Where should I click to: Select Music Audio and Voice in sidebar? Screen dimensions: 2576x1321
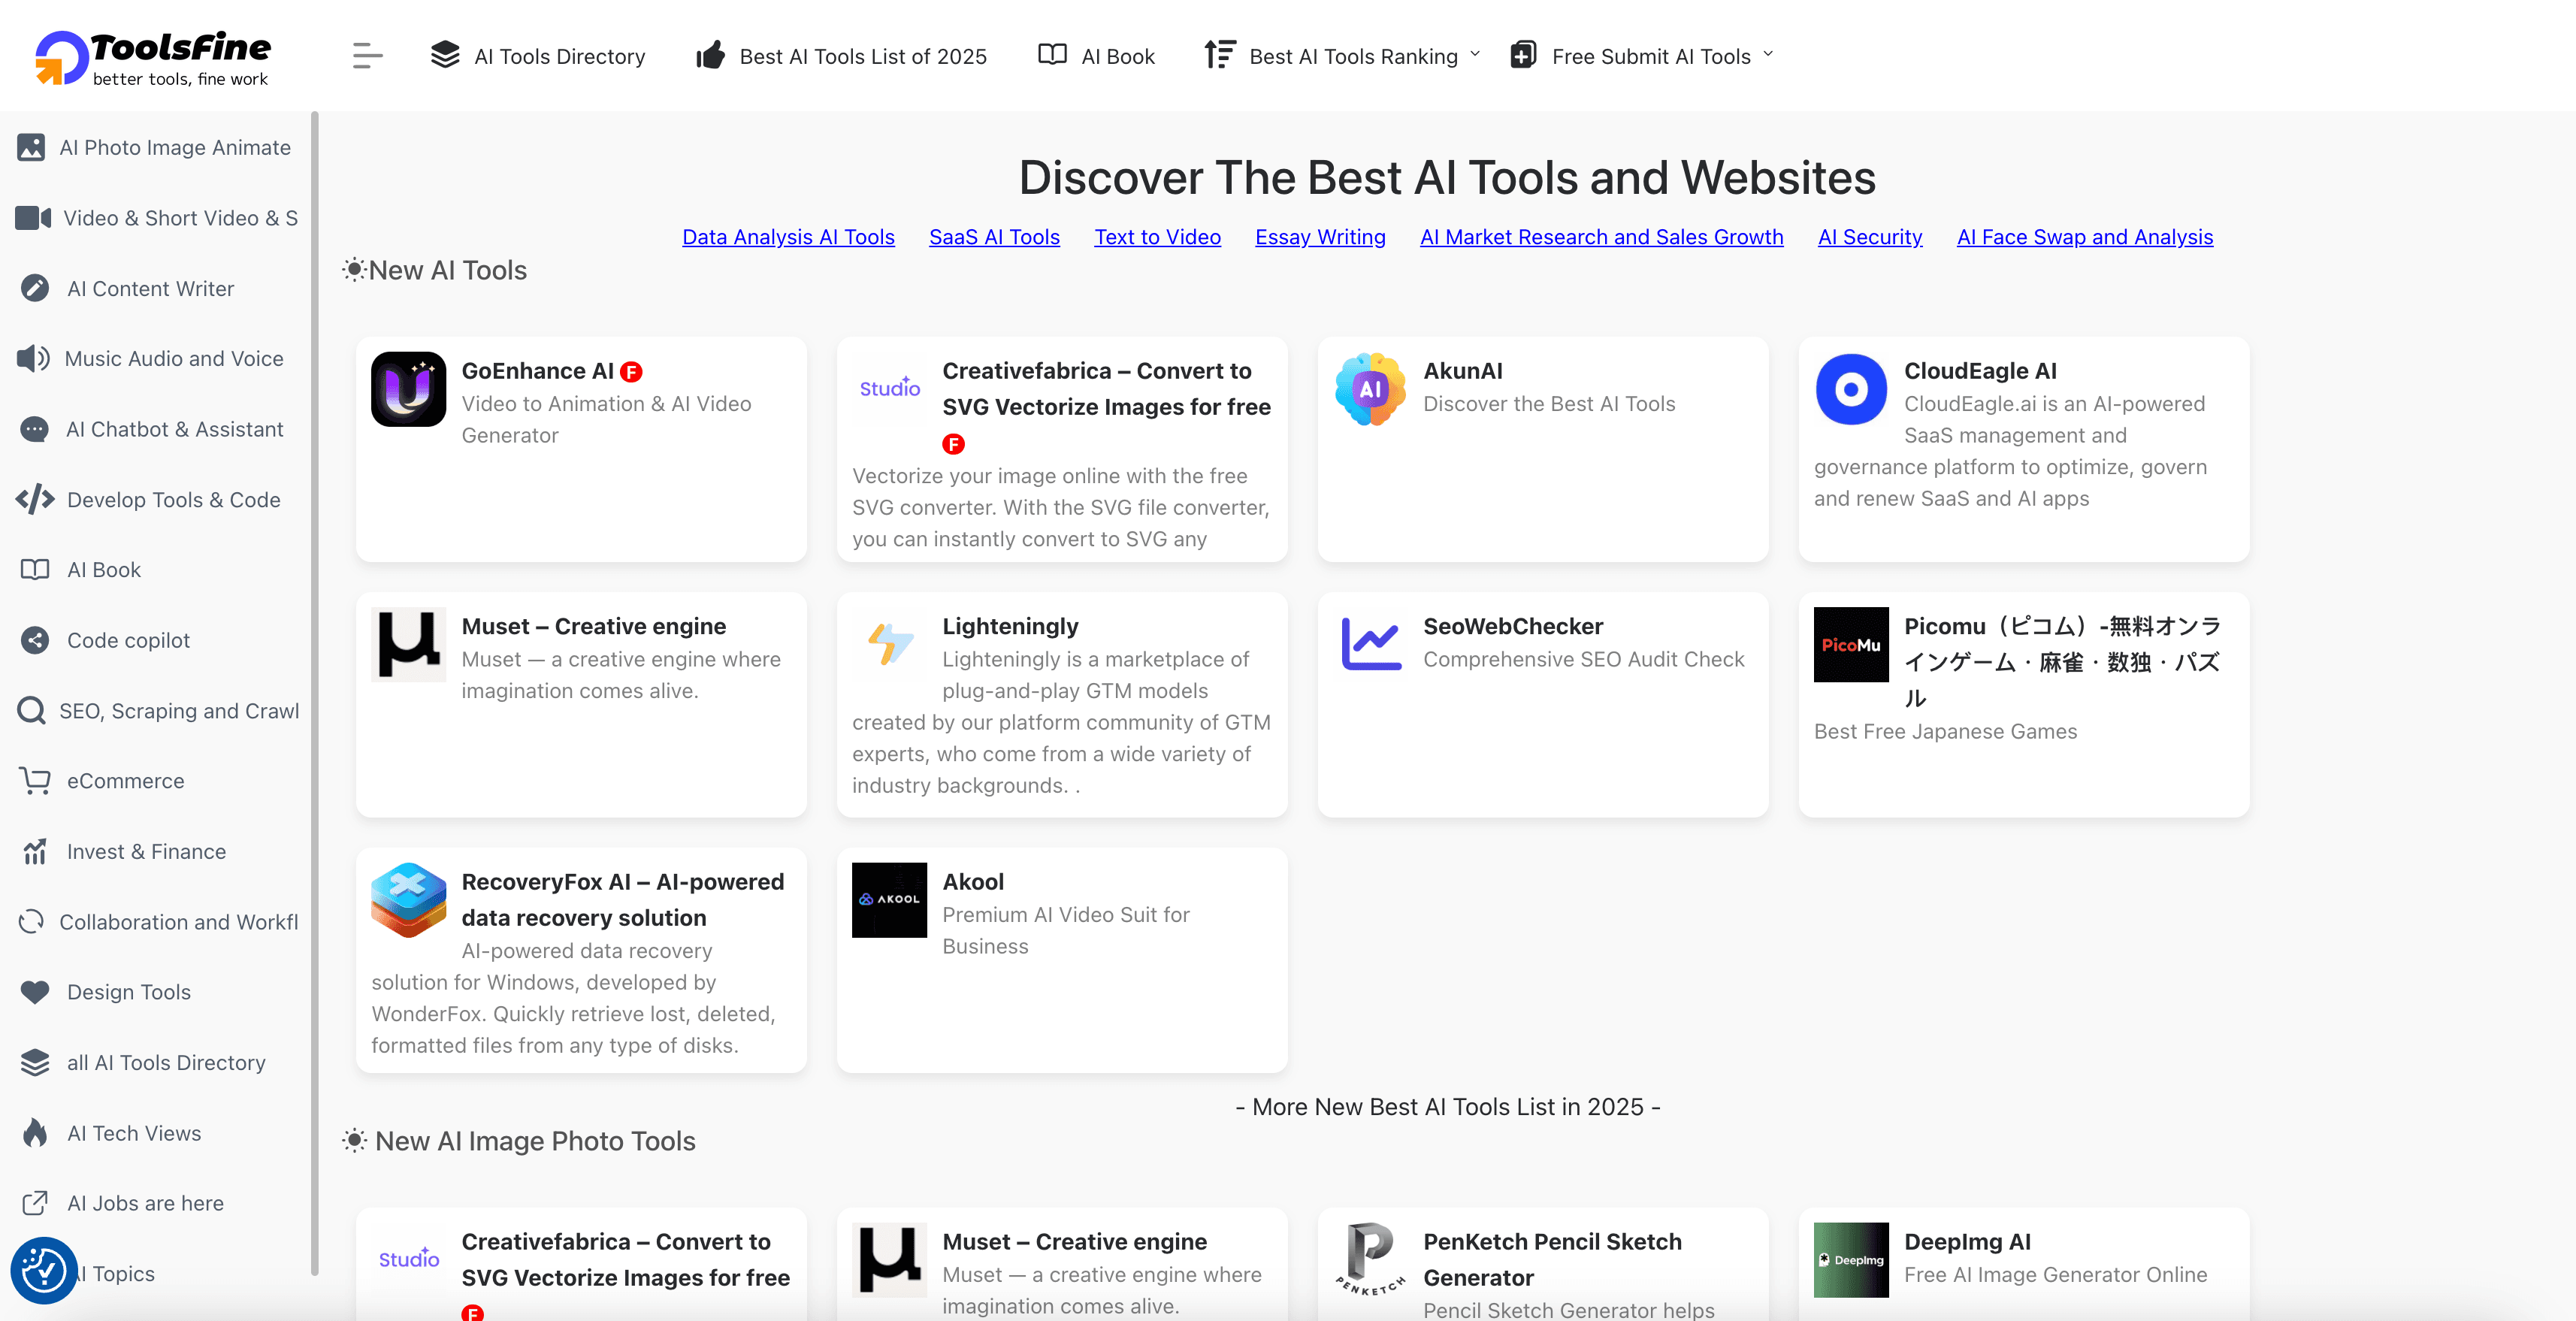click(174, 359)
